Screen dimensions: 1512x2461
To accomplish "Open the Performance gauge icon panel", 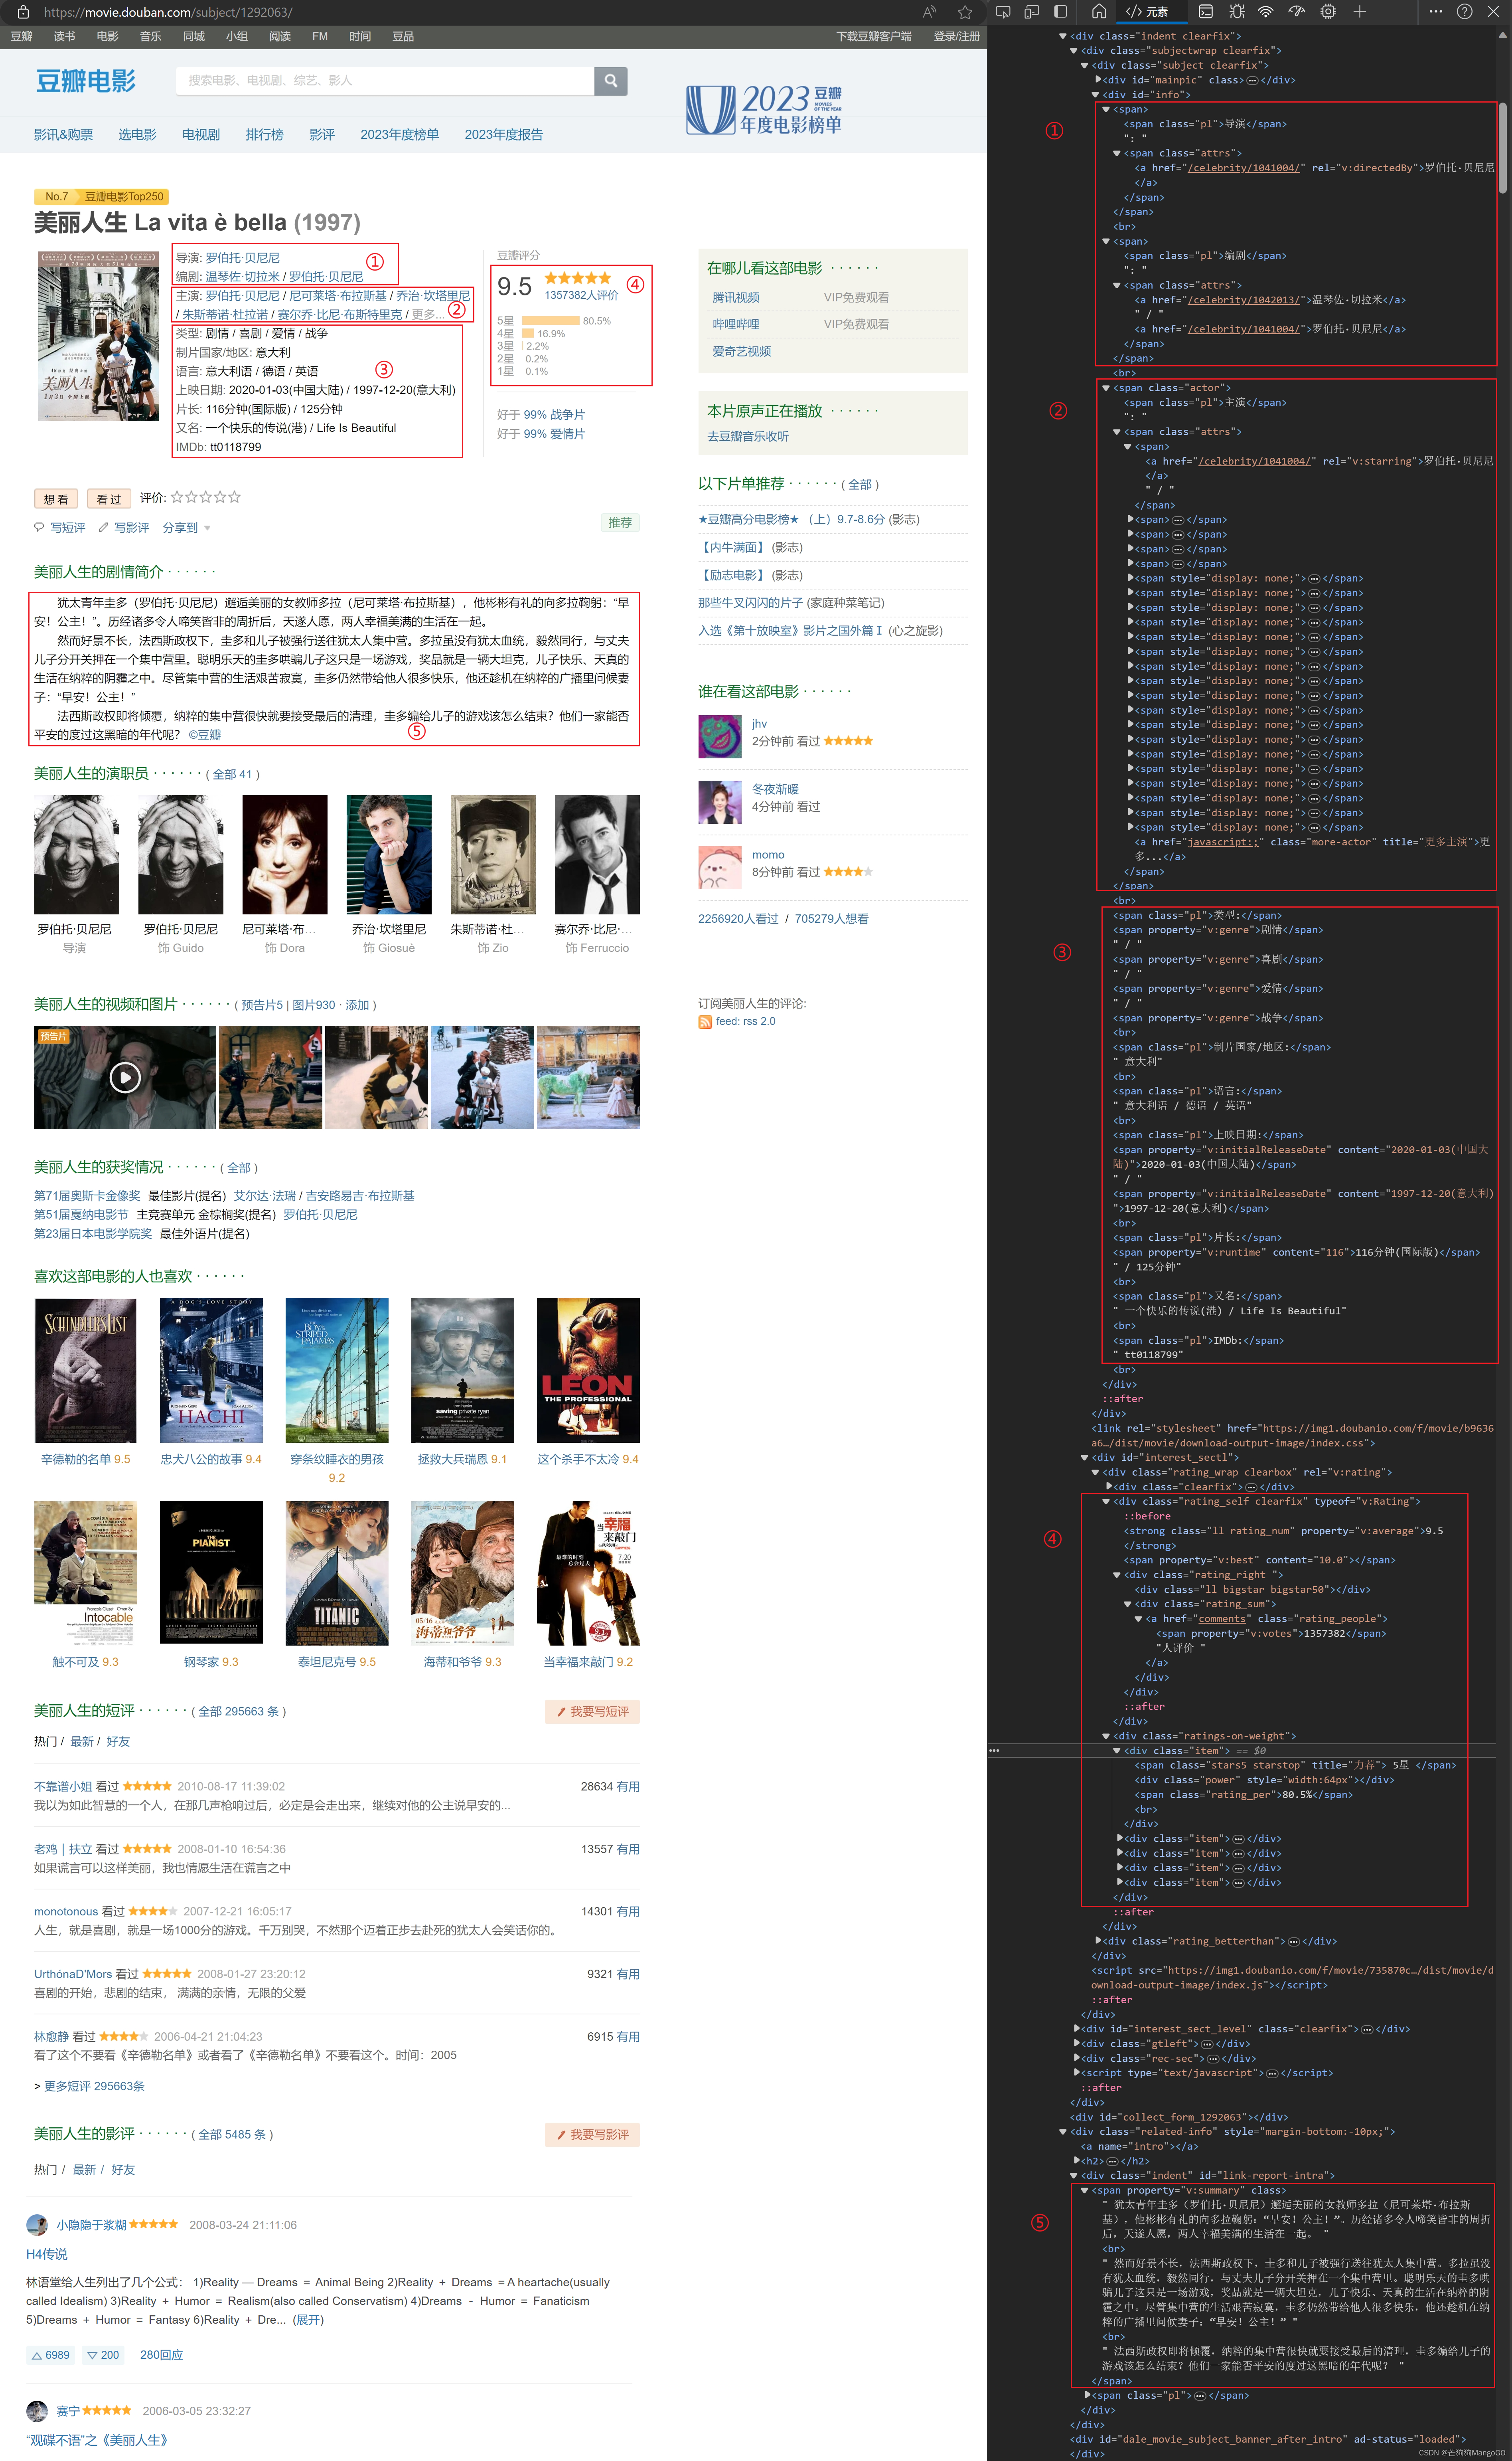I will (1297, 12).
